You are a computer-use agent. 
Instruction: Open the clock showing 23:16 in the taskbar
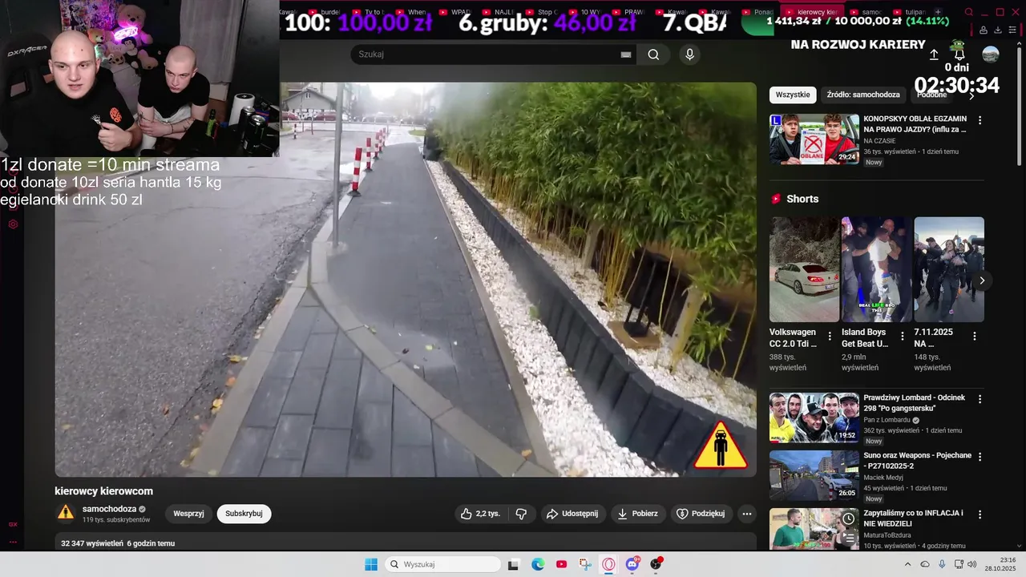tap(1000, 564)
